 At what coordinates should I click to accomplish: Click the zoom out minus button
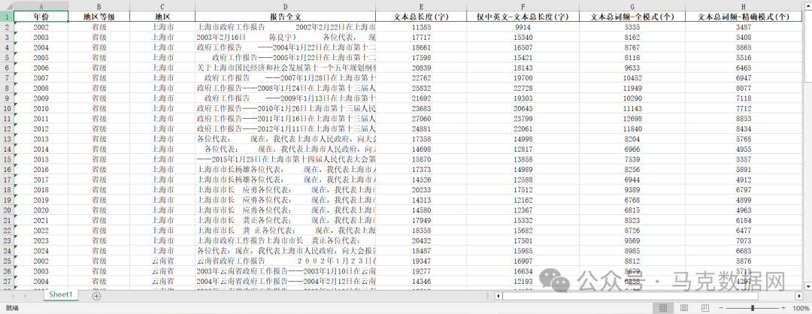pyautogui.click(x=720, y=308)
